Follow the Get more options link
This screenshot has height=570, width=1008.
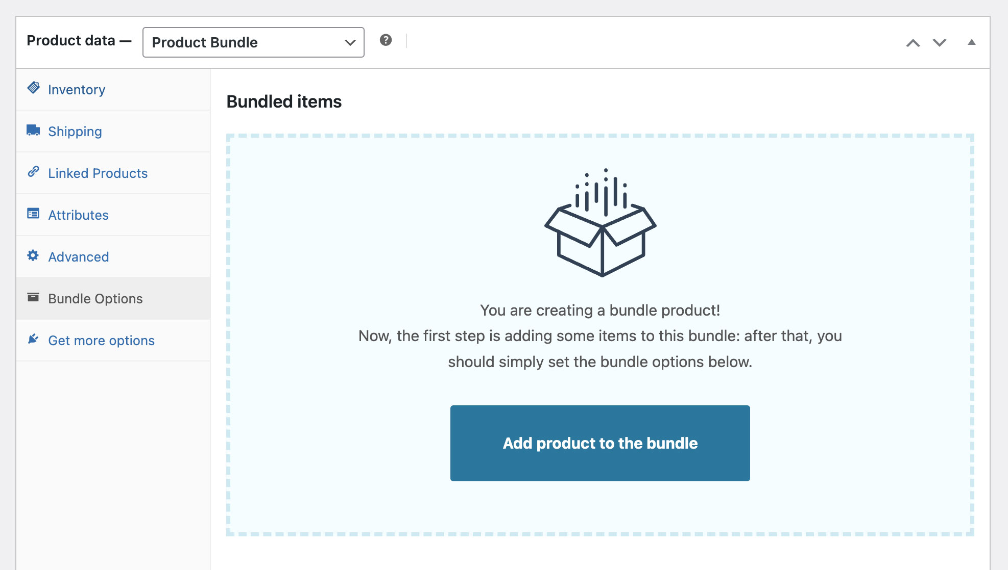pyautogui.click(x=101, y=341)
